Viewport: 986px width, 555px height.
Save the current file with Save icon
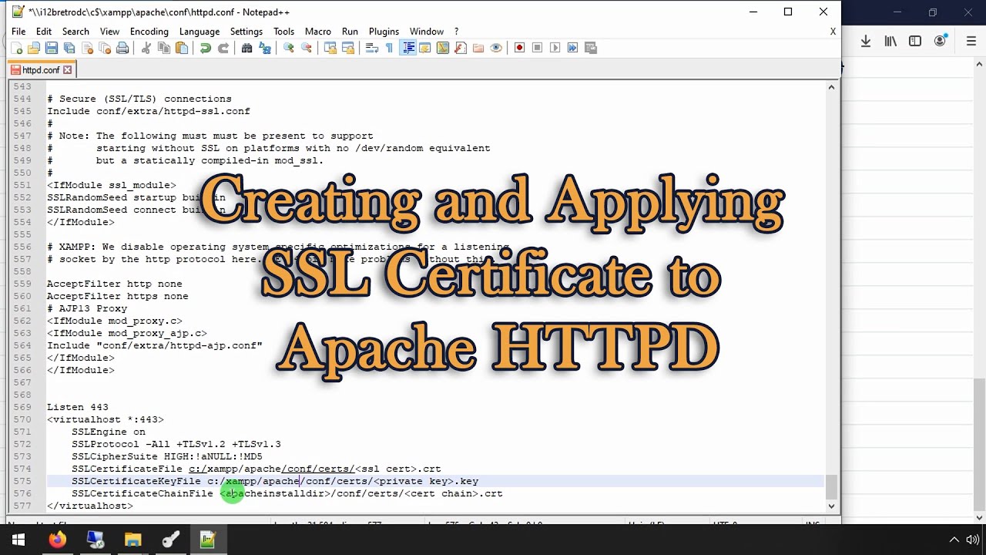point(51,48)
